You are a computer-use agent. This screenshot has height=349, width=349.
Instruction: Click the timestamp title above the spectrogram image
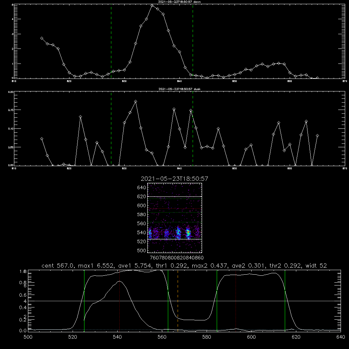pyautogui.click(x=174, y=179)
